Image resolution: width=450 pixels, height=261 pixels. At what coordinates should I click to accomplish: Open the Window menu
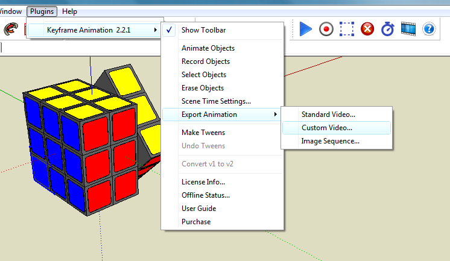point(10,11)
